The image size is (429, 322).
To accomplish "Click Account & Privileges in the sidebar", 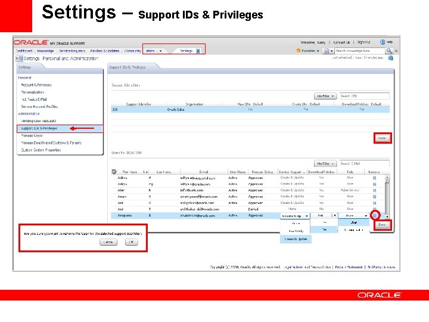I will pos(36,85).
